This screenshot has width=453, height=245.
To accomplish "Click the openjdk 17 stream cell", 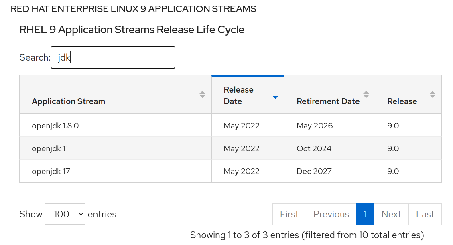I will click(x=51, y=171).
